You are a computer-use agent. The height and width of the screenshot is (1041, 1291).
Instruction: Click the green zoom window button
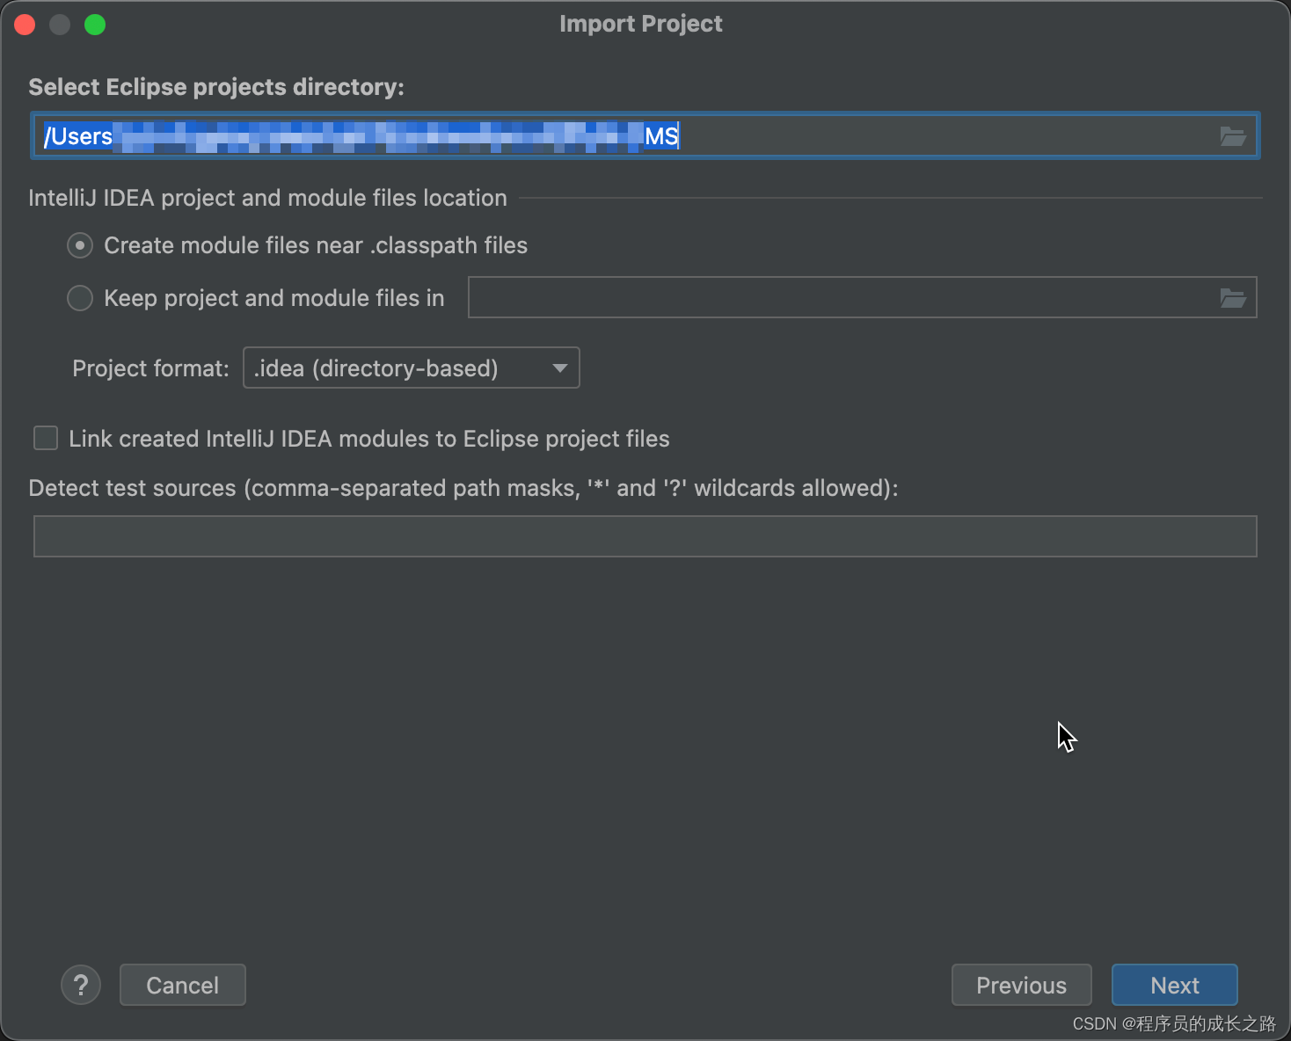[95, 25]
